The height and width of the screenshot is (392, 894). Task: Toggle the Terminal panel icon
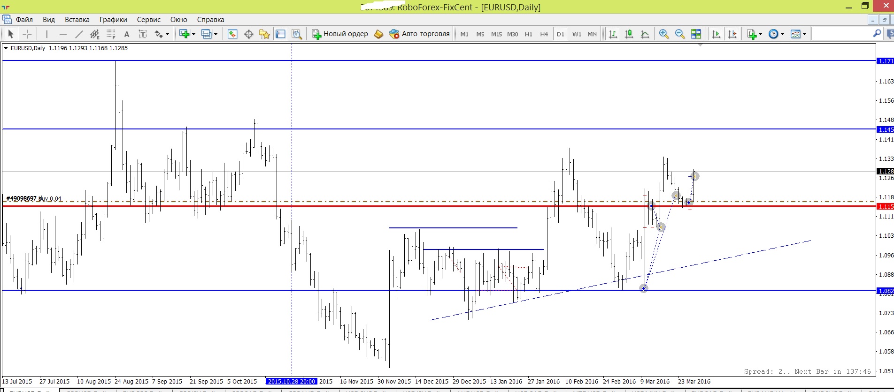pos(280,34)
